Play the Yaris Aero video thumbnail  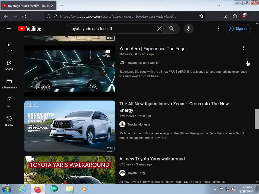click(70, 71)
